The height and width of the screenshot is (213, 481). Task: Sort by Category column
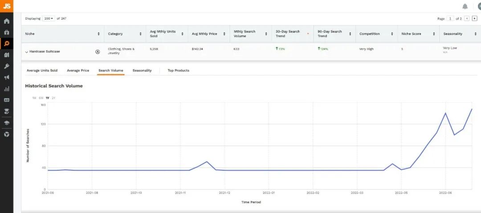[140, 34]
